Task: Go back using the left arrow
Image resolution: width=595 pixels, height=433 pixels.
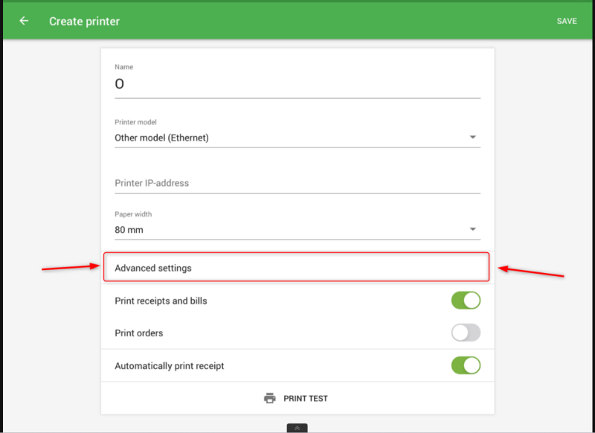Action: (x=24, y=21)
